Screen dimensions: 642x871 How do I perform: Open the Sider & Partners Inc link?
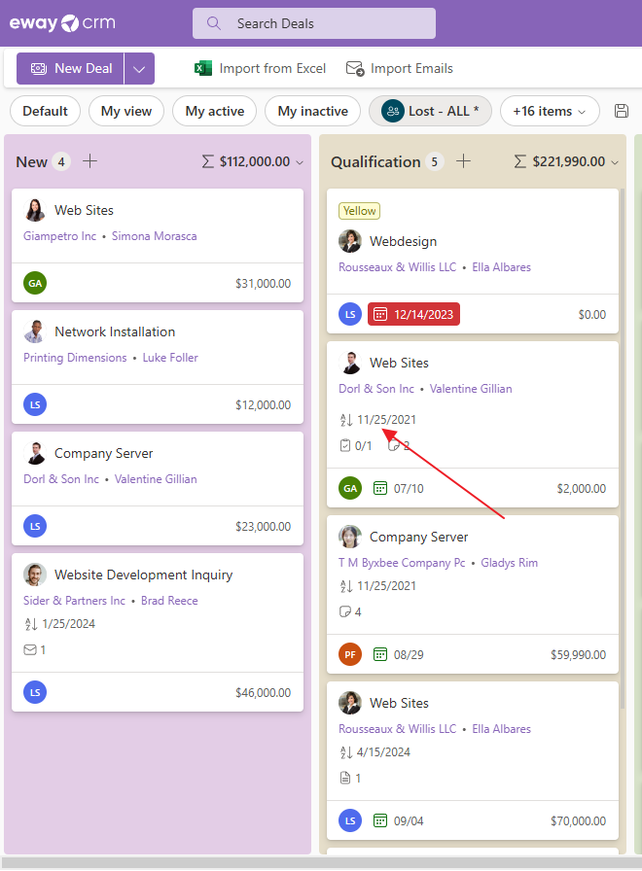click(x=74, y=601)
